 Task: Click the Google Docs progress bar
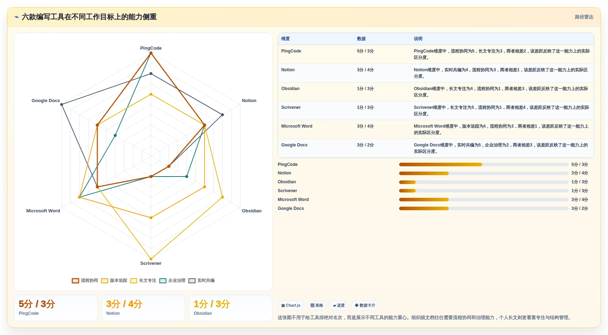(x=483, y=208)
